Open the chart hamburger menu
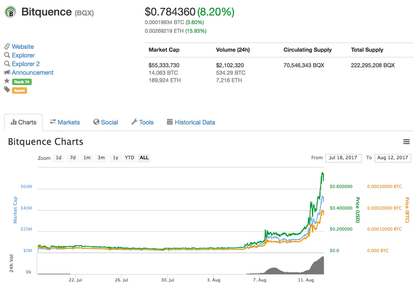 [x=407, y=142]
